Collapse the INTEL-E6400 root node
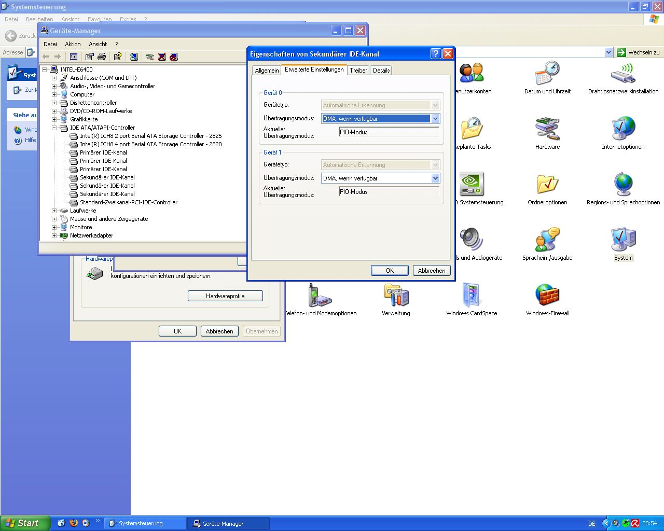 point(44,69)
